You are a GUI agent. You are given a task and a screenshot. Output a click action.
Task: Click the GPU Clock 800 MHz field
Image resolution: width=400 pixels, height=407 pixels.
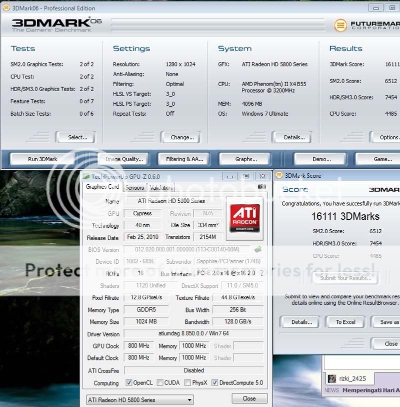(x=139, y=346)
